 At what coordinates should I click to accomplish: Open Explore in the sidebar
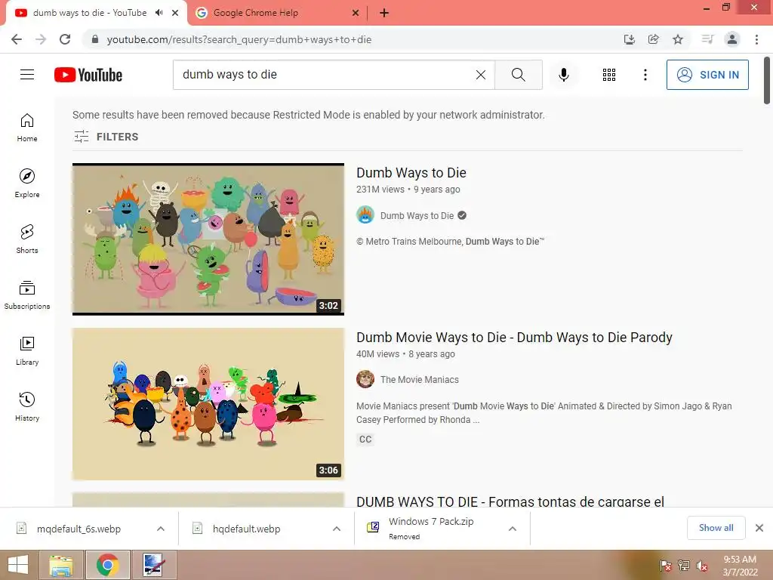point(27,183)
